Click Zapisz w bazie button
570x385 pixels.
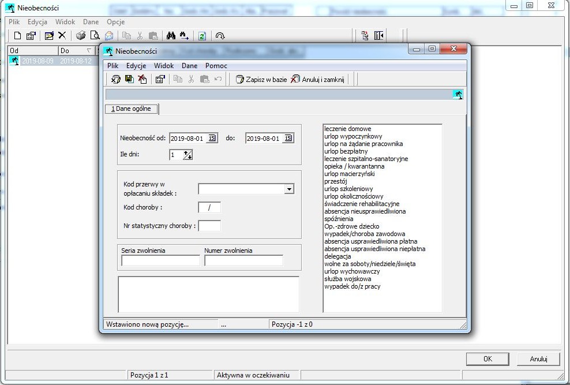261,79
